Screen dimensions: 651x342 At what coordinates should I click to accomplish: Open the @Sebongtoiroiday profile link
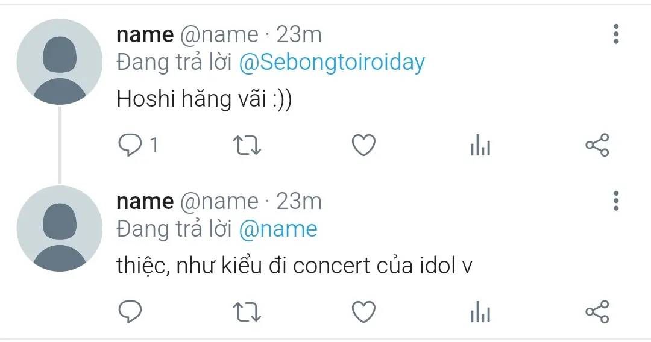[332, 63]
